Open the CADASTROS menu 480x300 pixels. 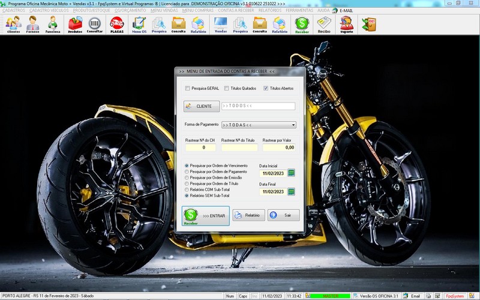tap(14, 10)
